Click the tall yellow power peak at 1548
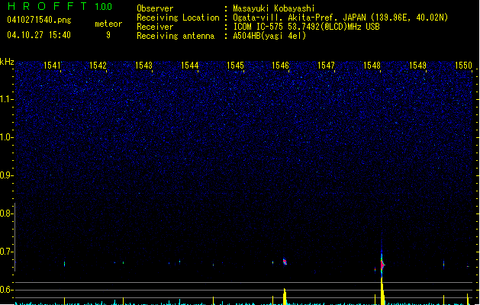 (x=382, y=291)
